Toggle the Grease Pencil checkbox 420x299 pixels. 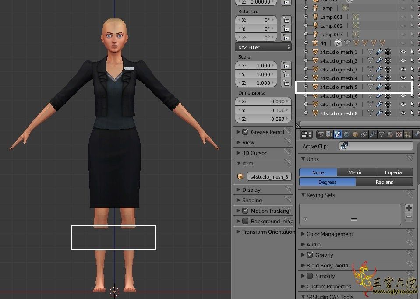(245, 132)
